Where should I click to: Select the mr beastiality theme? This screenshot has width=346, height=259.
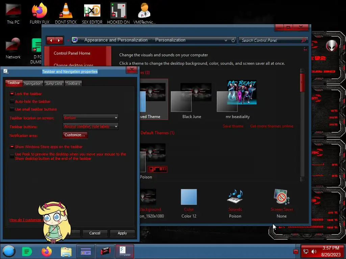(x=238, y=99)
